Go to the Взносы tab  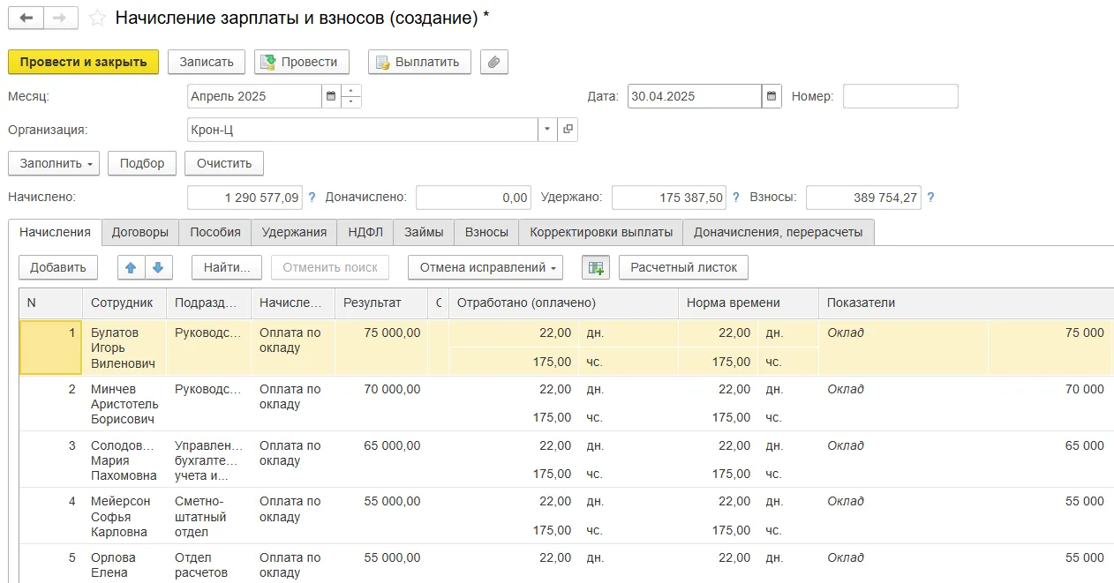tap(486, 232)
